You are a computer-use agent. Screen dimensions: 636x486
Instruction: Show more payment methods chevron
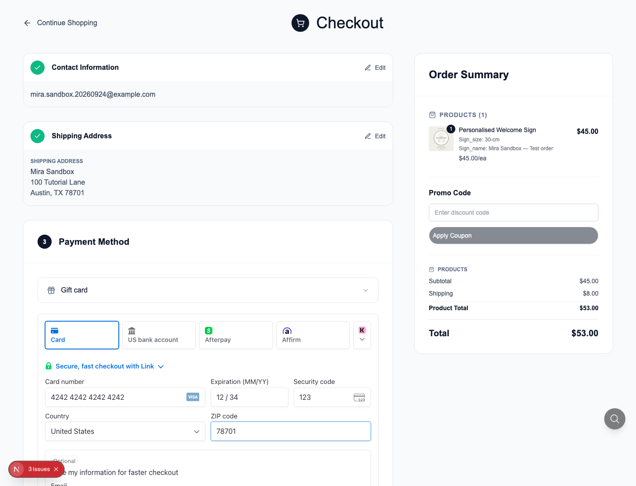tap(362, 335)
